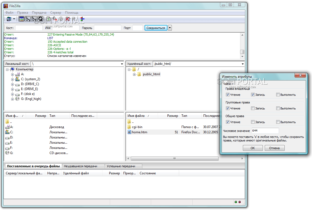
Task: Select the A: floppy drive icon in the tree
Action: pyautogui.click(x=17, y=74)
